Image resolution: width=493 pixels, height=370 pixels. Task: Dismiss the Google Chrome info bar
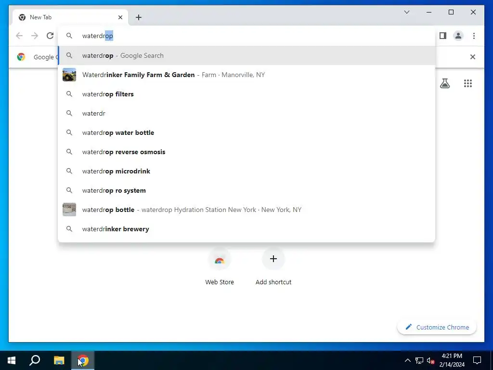click(473, 57)
